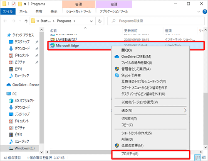Viewport: 208px width, 161px height.
Task: Switch to large icons view in status bar
Action: 204,158
